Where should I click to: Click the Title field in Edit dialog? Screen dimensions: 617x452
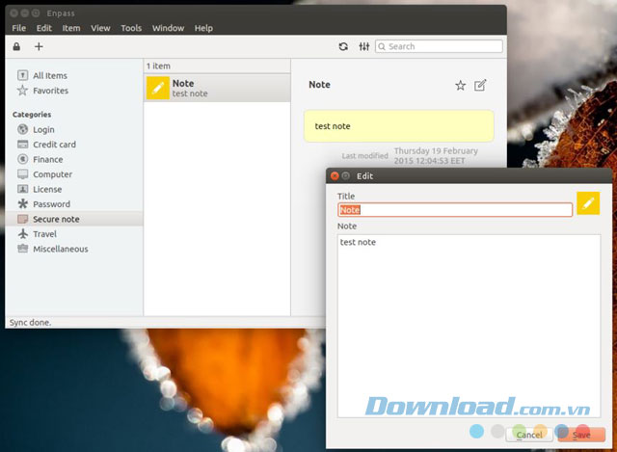coord(455,210)
